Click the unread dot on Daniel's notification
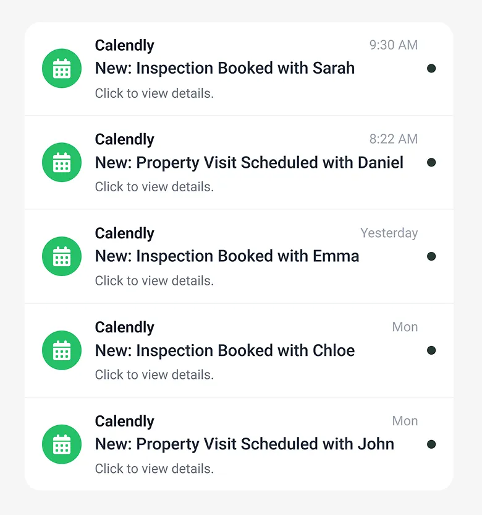 coord(431,162)
